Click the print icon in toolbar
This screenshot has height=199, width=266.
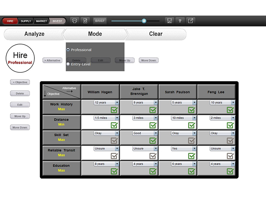[x=74, y=21]
